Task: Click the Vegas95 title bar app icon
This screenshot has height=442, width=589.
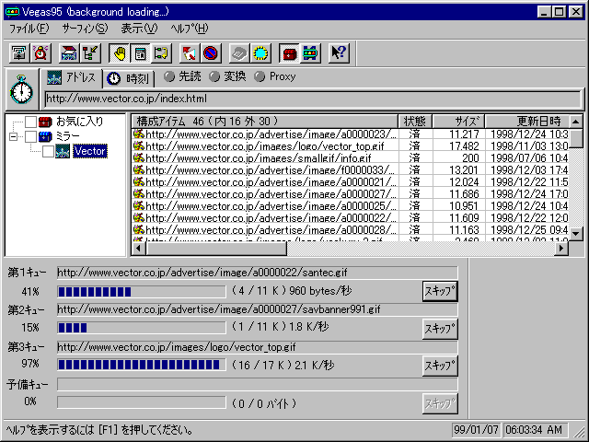Action: pyautogui.click(x=12, y=12)
